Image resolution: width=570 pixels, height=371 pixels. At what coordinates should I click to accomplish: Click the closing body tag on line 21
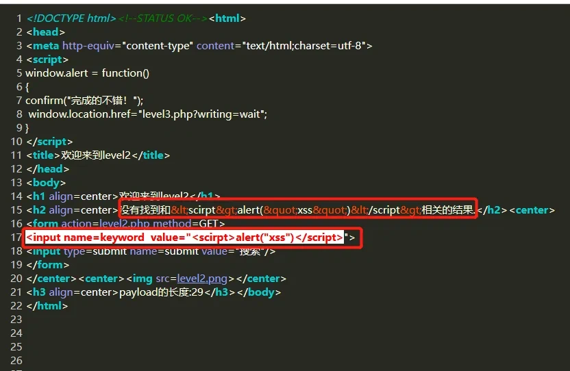tap(259, 292)
